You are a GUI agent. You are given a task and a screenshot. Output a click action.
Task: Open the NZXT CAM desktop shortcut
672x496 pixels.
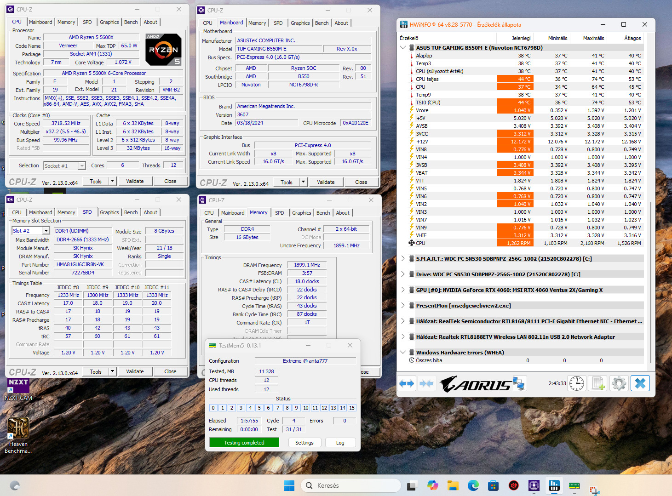tap(18, 389)
